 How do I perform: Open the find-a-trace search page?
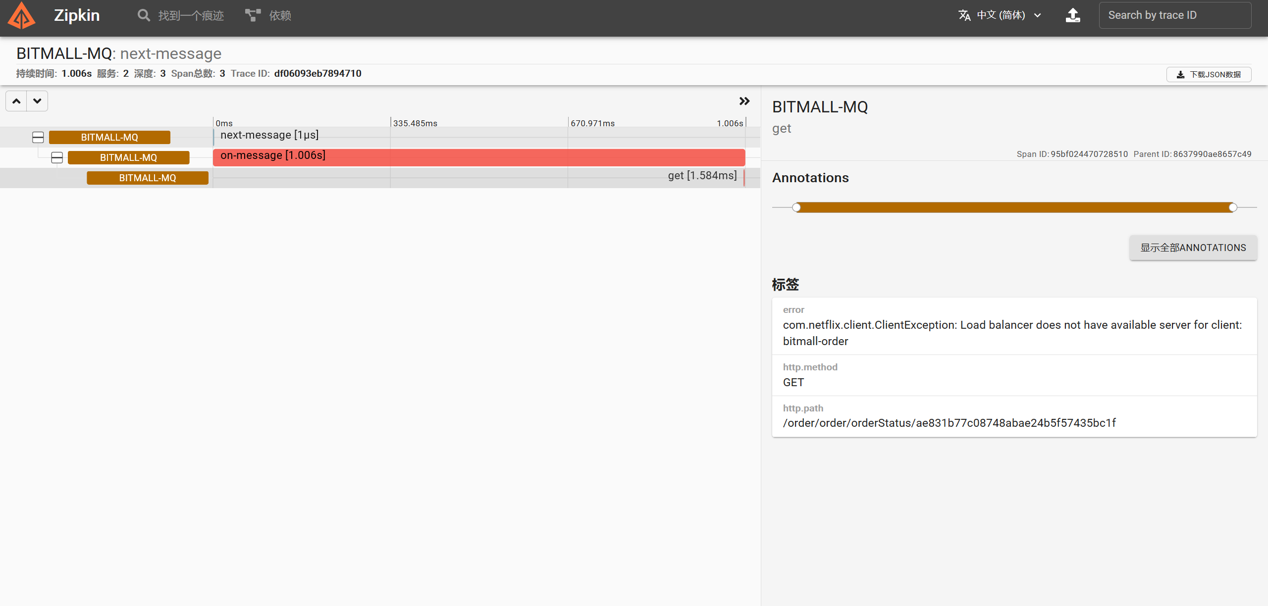click(x=181, y=15)
